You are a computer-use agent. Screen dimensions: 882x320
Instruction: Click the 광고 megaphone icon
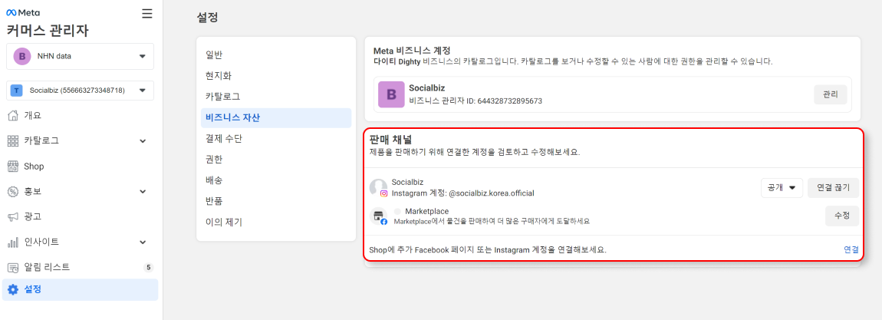(x=13, y=216)
